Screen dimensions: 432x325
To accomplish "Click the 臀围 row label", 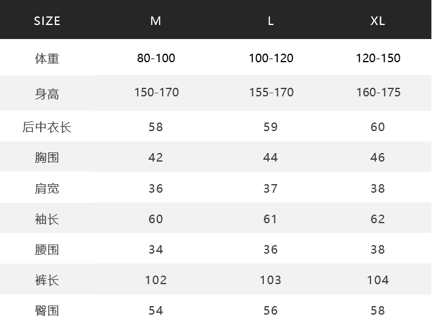I will [x=47, y=310].
